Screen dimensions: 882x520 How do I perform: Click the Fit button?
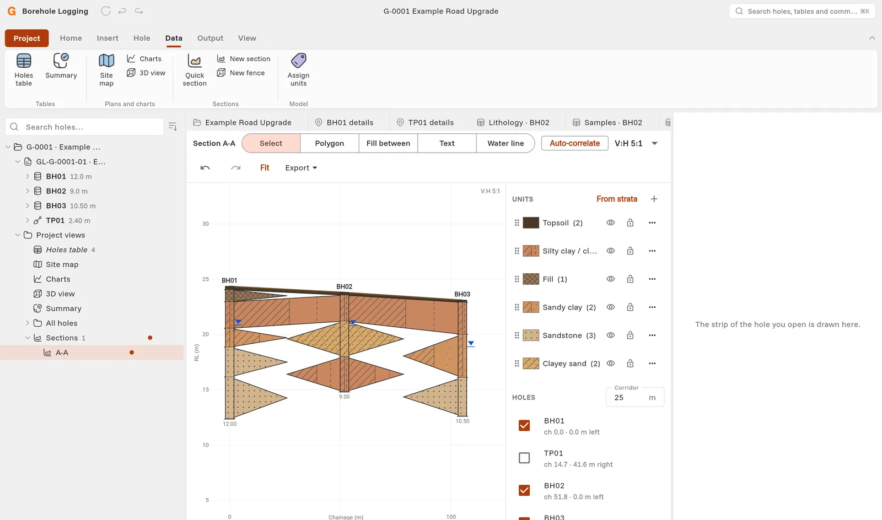click(265, 168)
